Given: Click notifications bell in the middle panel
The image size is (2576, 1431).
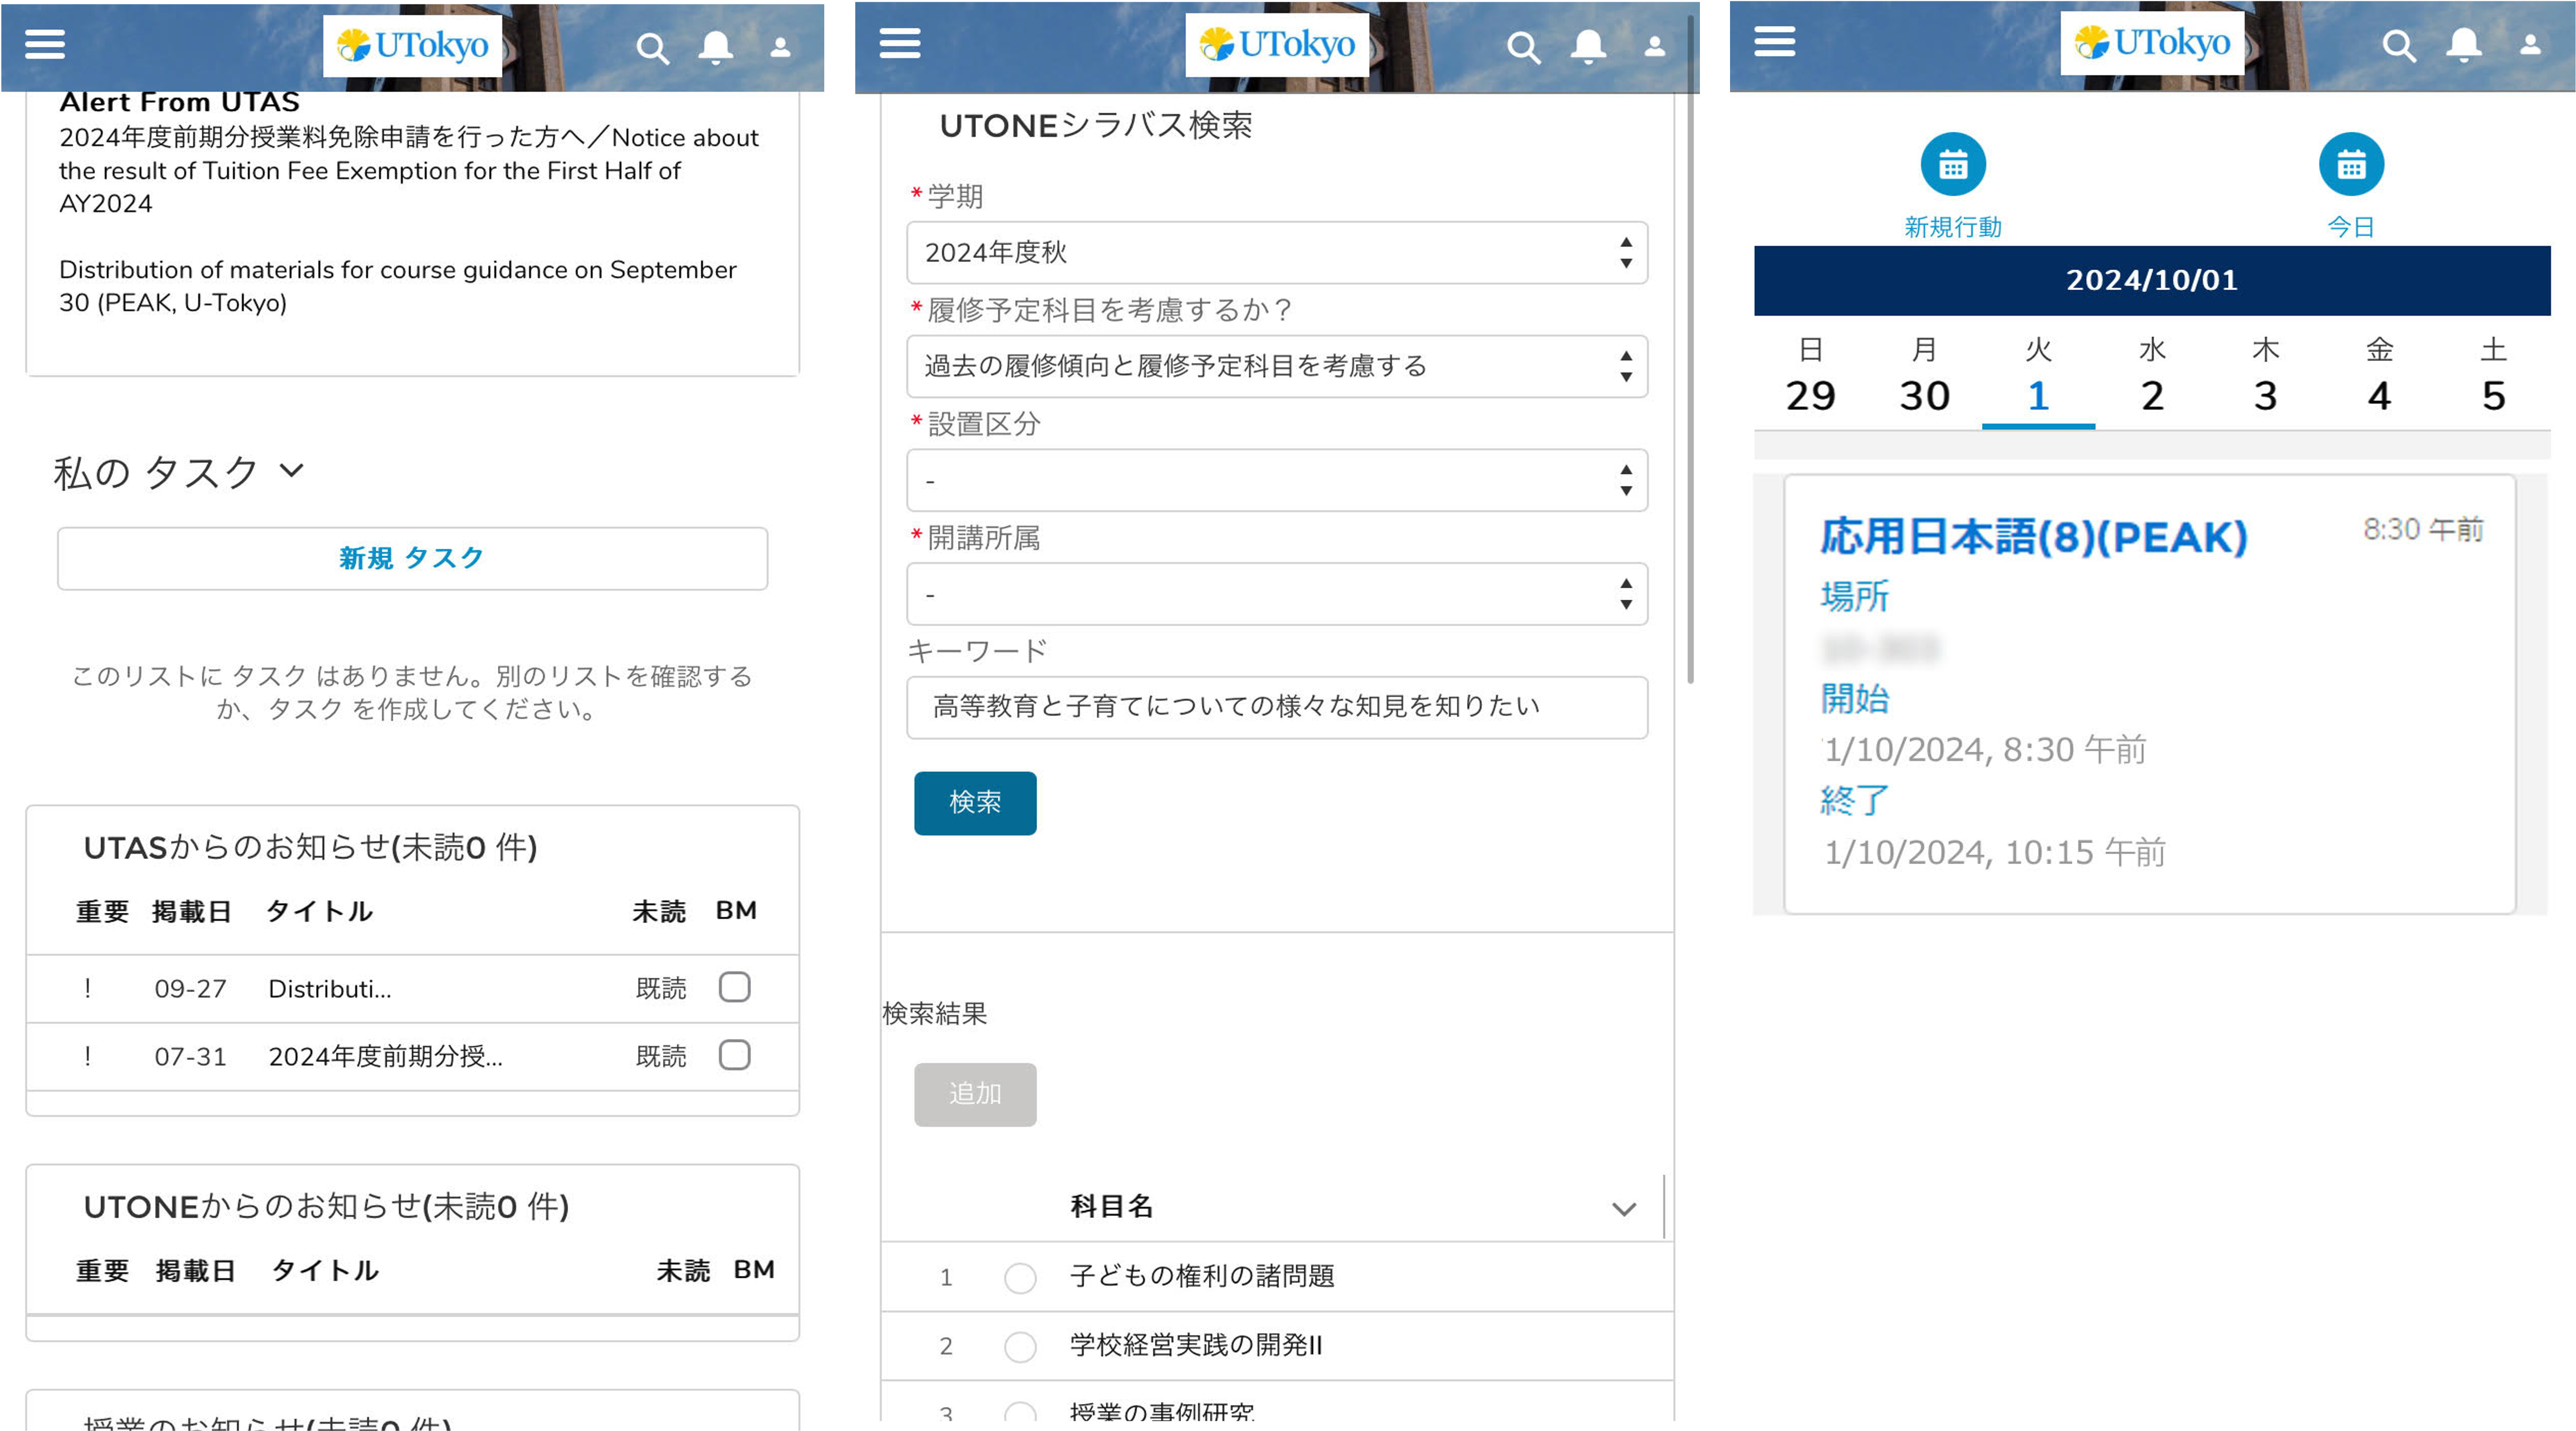Looking at the screenshot, I should click(1588, 46).
